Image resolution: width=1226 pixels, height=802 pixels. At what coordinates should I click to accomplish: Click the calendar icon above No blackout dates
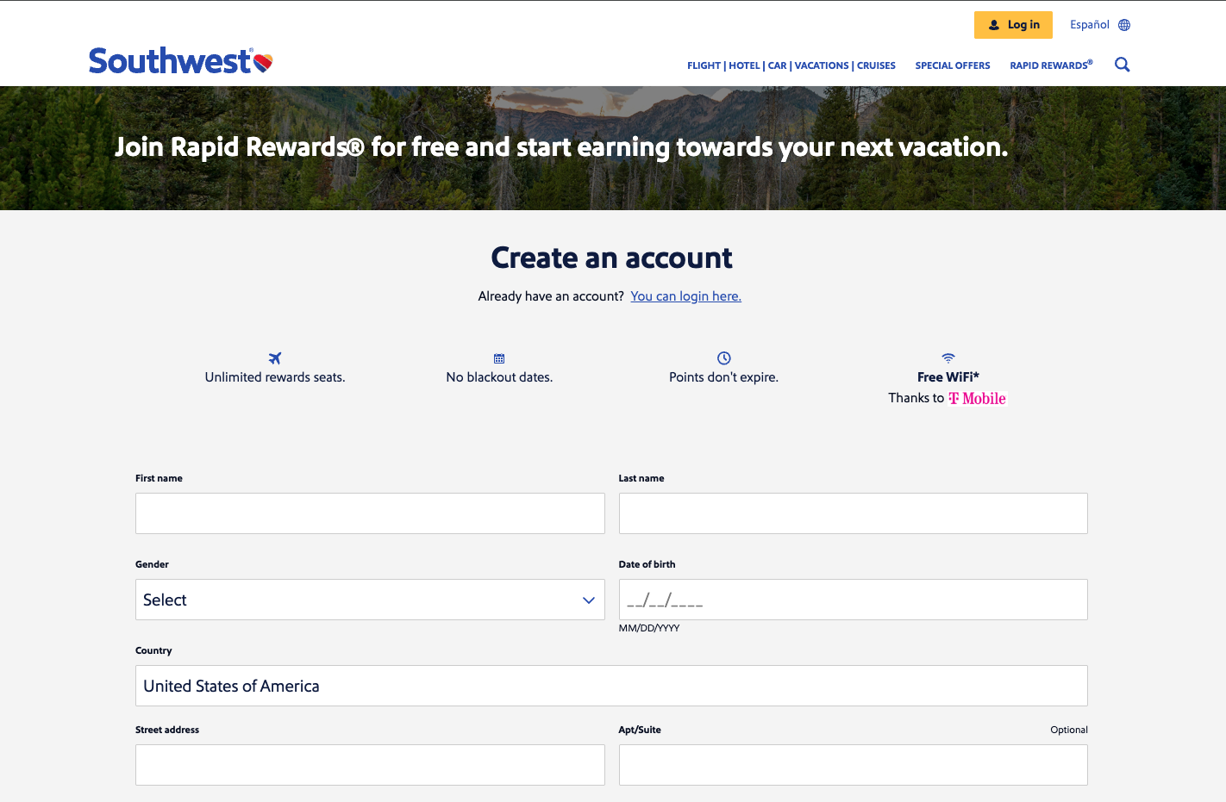pos(499,357)
